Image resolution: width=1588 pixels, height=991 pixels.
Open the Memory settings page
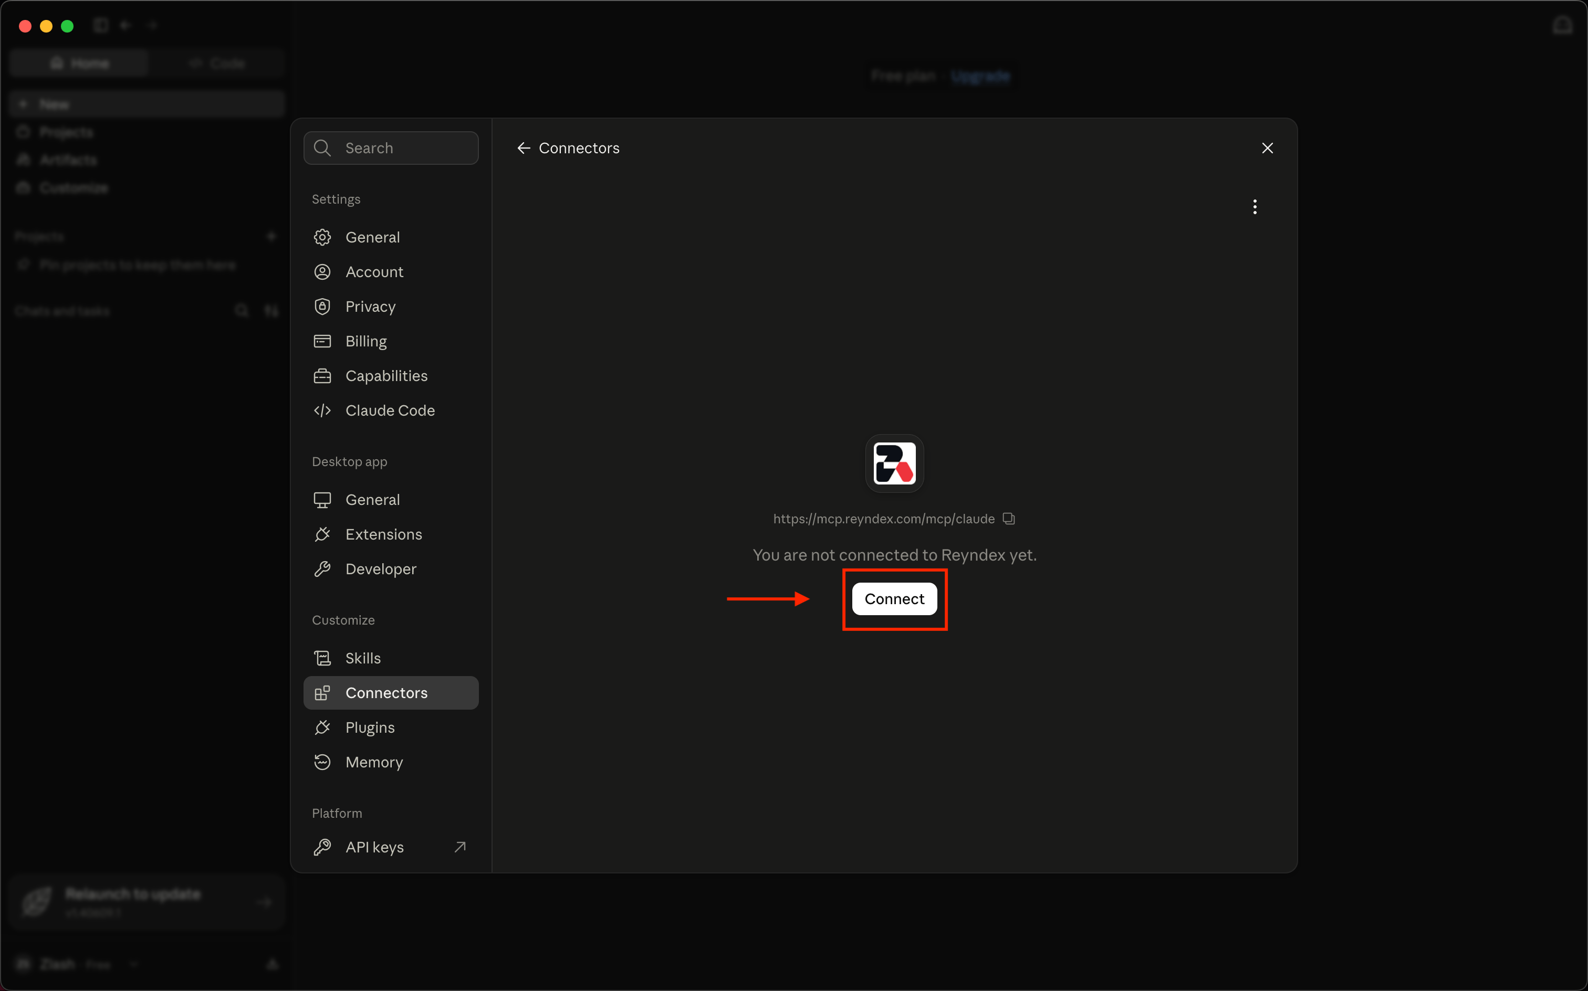coord(391,763)
